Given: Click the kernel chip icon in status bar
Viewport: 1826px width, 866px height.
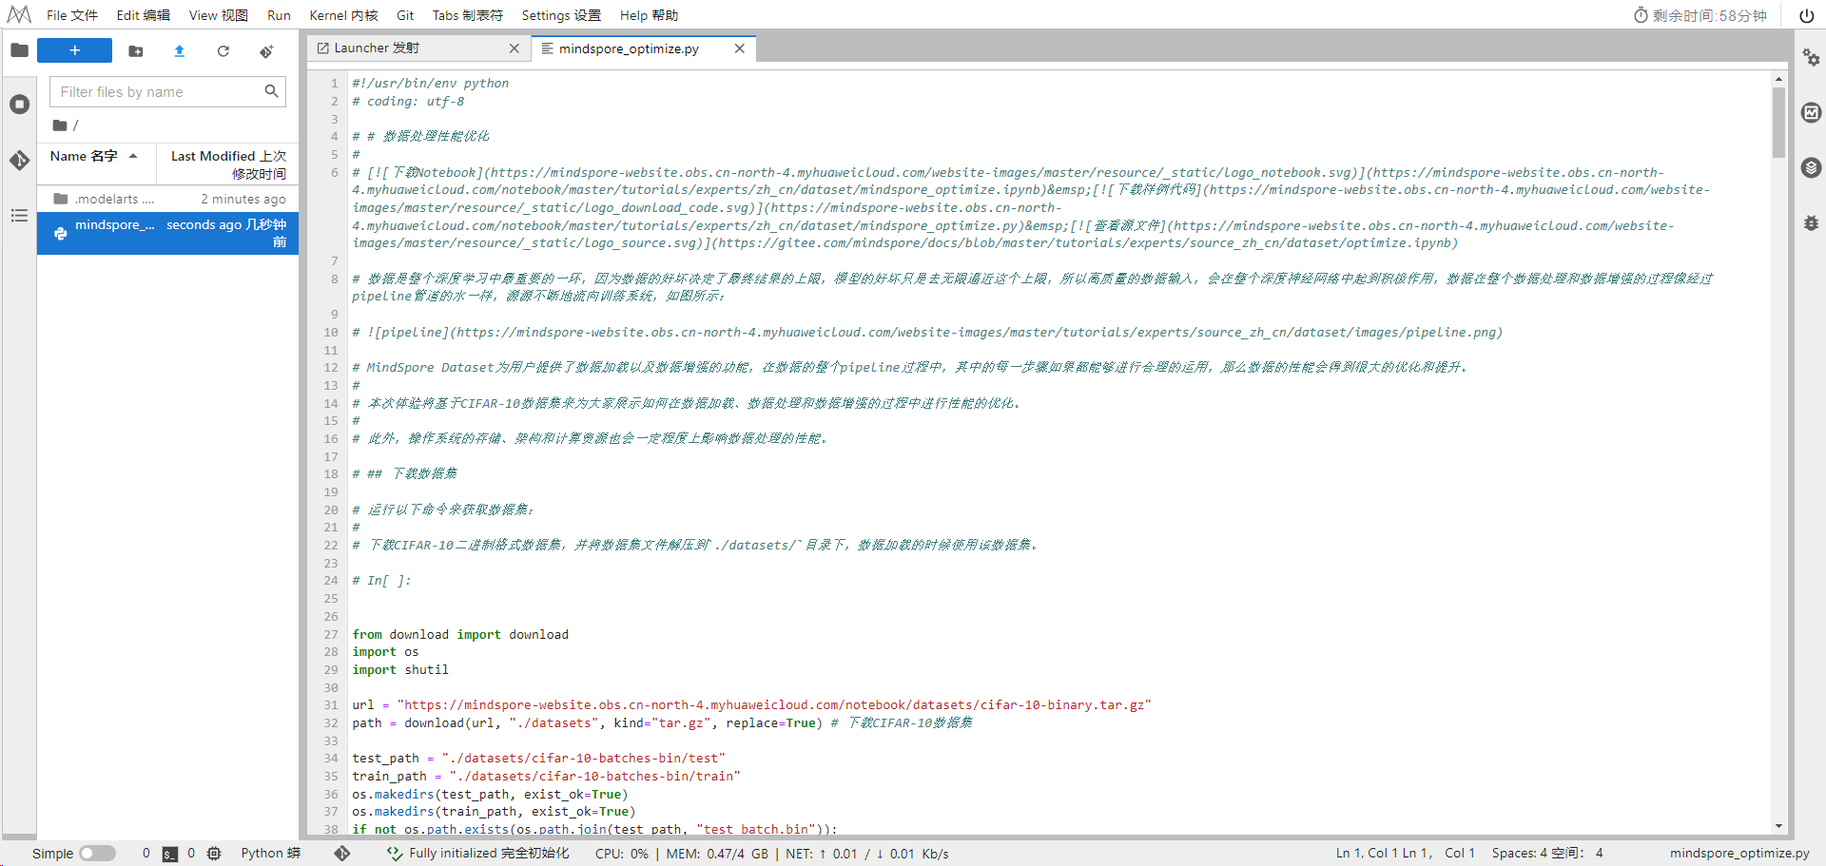Looking at the screenshot, I should 214,854.
